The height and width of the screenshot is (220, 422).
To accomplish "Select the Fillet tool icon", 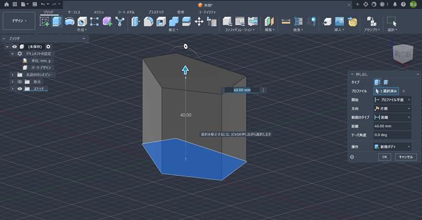I will pyautogui.click(x=148, y=22).
